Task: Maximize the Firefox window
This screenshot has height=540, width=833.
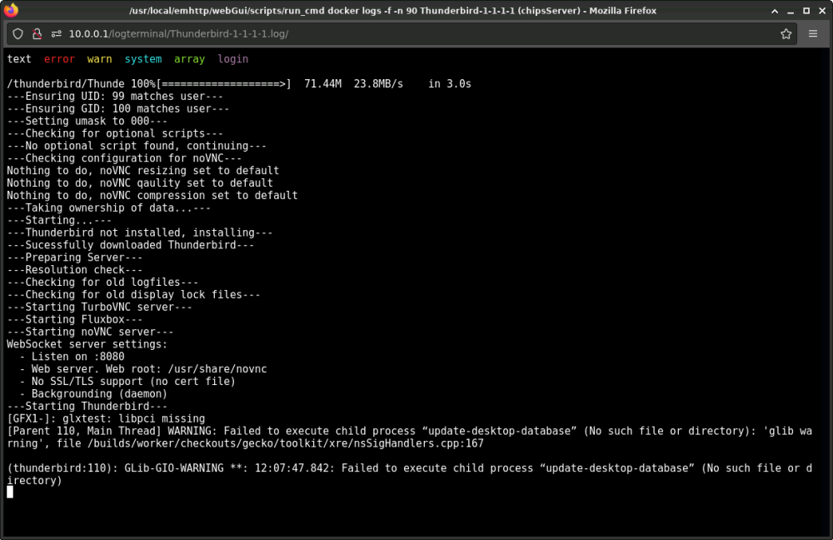Action: tap(806, 11)
